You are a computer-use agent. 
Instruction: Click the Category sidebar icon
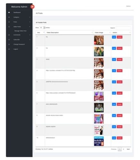(x=9, y=17)
